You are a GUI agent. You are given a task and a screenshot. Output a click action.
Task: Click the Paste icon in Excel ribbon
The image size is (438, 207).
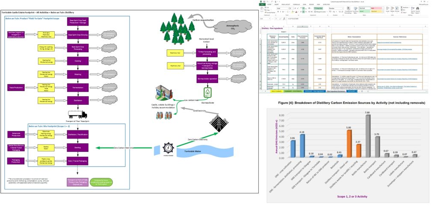point(262,9)
